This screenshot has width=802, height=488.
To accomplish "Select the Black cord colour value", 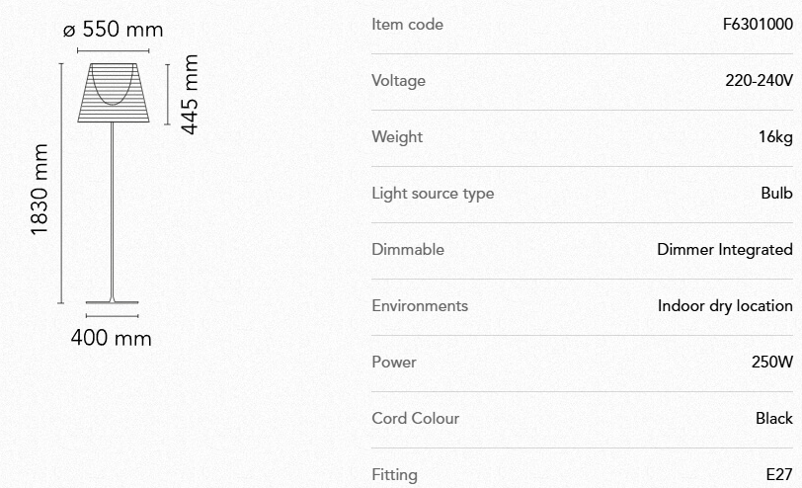I will tap(773, 418).
